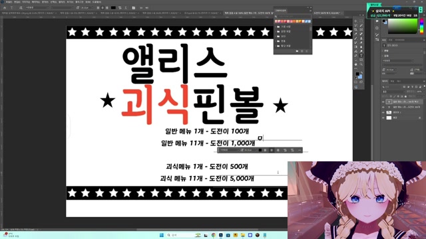Image resolution: width=426 pixels, height=239 pixels.
Task: Select the Move tool
Action: (x=355, y=21)
